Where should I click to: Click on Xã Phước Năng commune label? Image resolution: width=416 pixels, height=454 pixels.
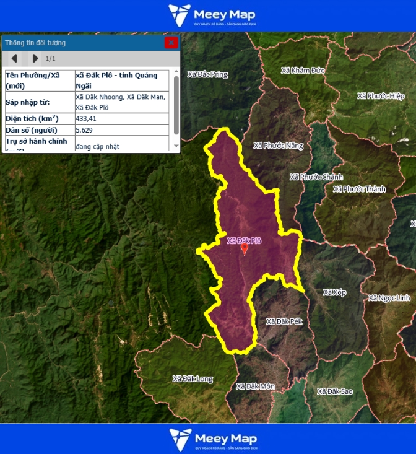[279, 146]
